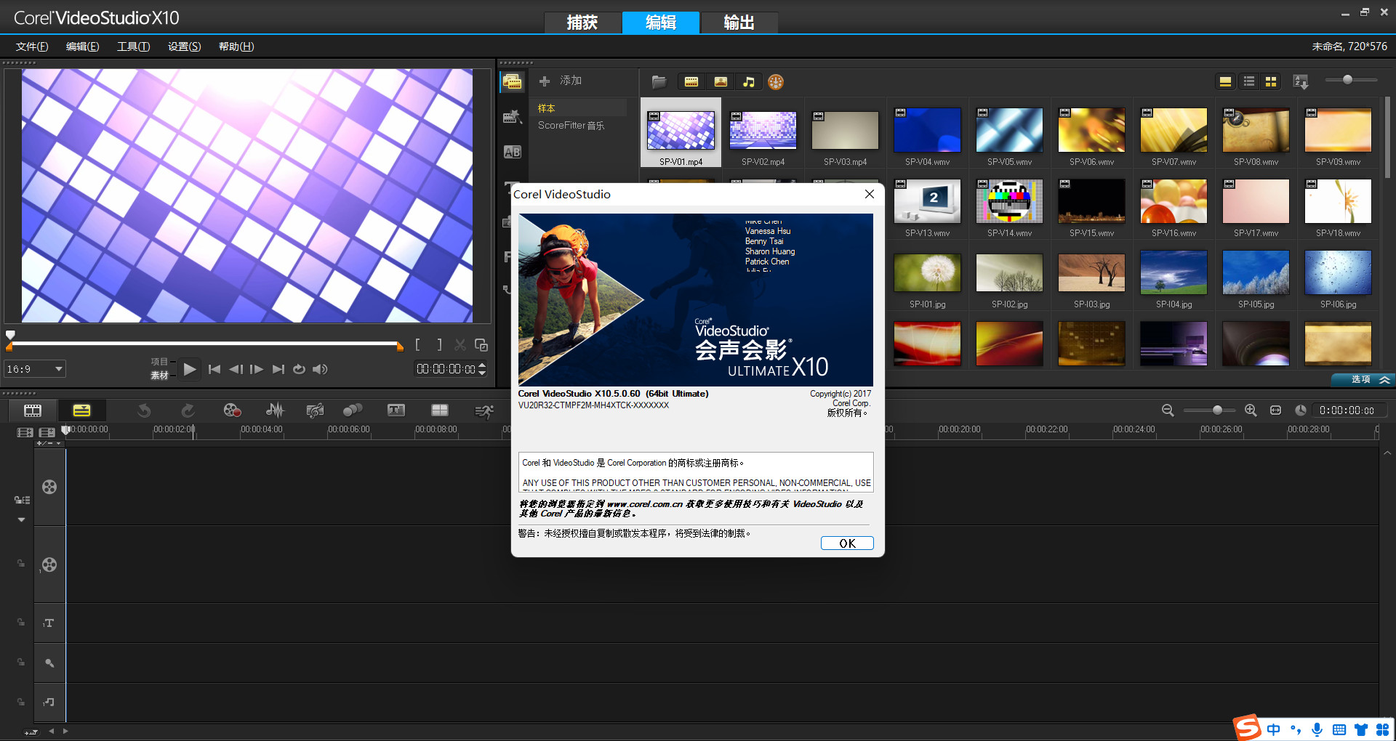Set mark-in point with left bracket
The width and height of the screenshot is (1396, 741).
[417, 344]
